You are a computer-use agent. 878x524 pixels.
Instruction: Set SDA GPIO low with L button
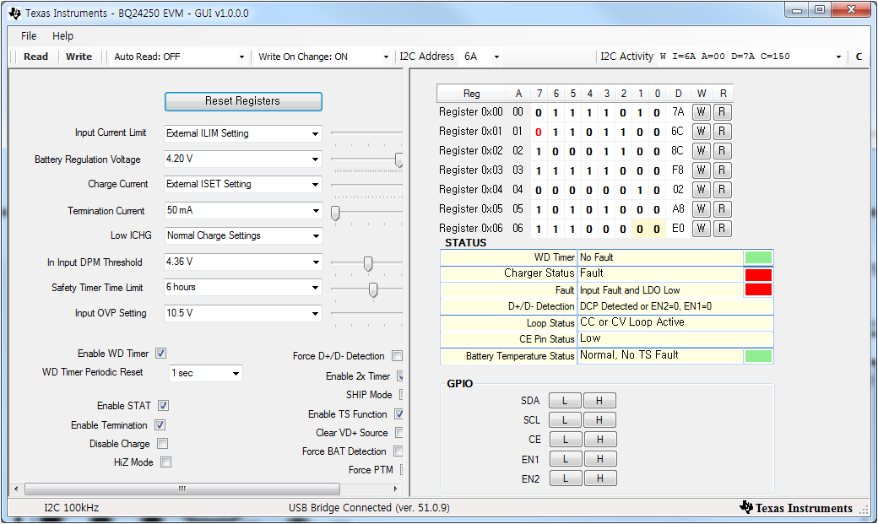[x=565, y=401]
